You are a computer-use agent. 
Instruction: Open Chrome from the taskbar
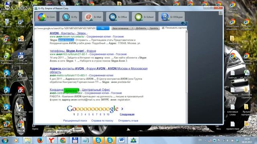[63, 140]
